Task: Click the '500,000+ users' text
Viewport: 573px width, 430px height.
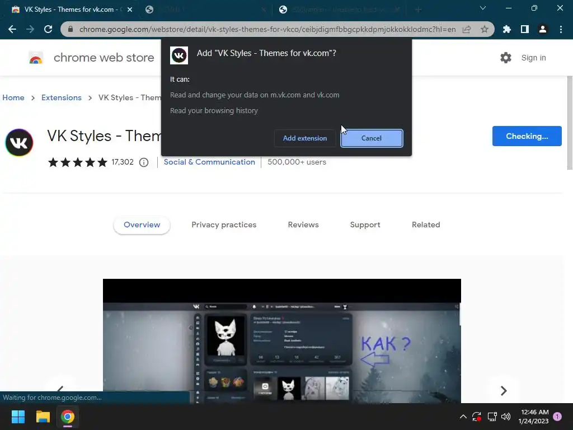Action: tap(297, 162)
